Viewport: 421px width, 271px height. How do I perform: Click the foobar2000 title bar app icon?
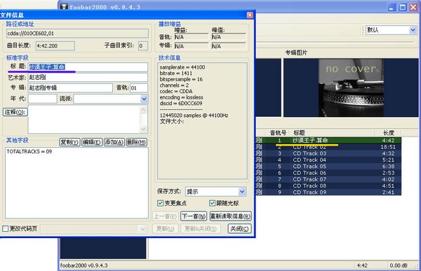pos(64,6)
